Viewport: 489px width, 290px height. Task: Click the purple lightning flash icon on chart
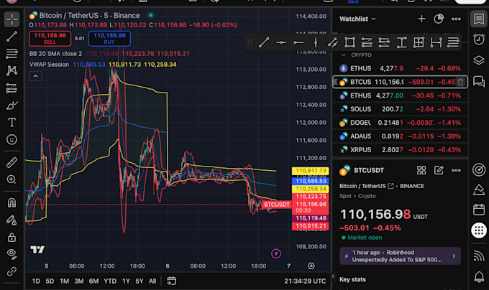pyautogui.click(x=275, y=253)
